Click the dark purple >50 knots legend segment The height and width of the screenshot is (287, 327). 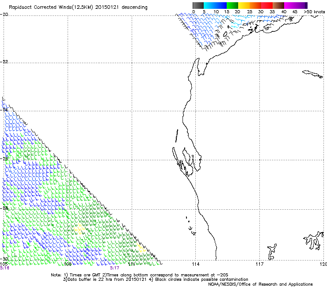point(306,5)
